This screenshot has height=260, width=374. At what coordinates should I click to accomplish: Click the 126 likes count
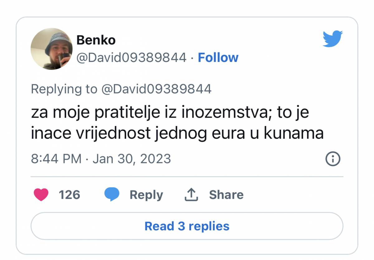(69, 195)
